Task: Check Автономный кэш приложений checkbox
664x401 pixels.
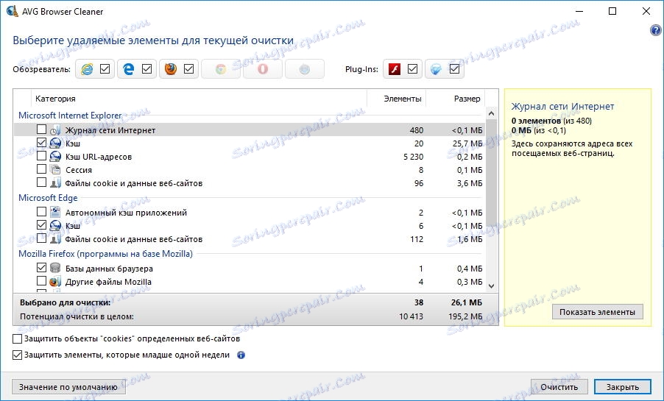Action: [41, 211]
